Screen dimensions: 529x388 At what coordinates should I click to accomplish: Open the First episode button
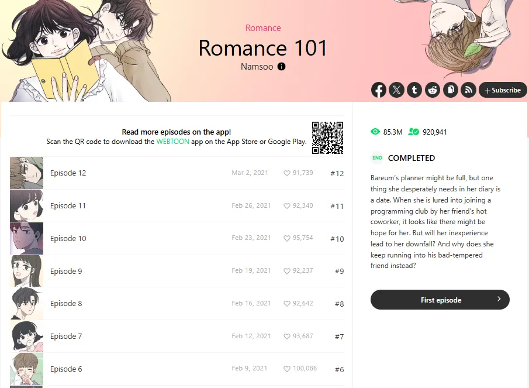440,300
